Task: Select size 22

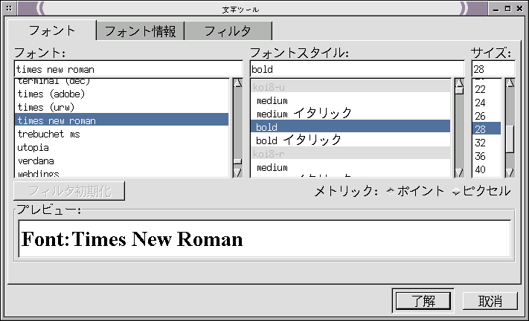Action: 486,89
